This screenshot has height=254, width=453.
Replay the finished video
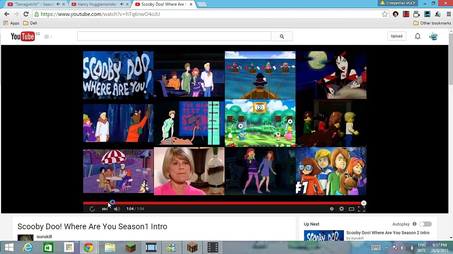92,209
